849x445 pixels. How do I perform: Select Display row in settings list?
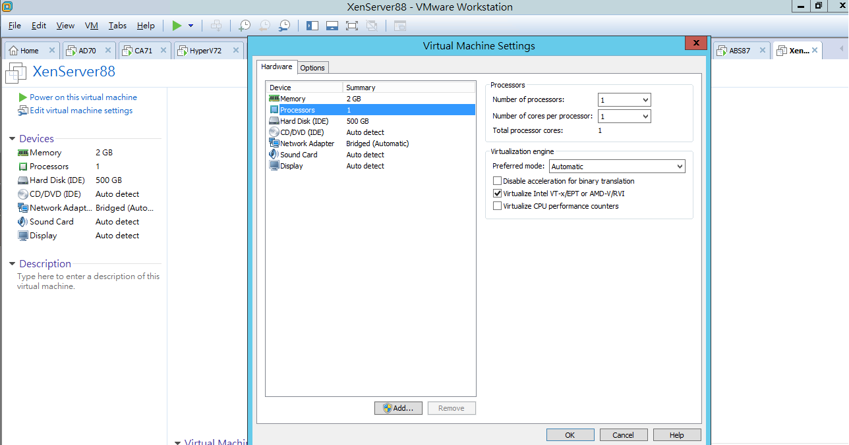pyautogui.click(x=370, y=166)
